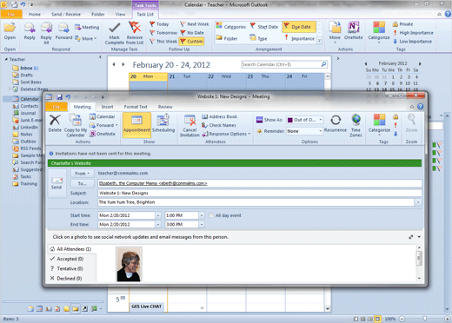Show Accepted attendees filter
The width and height of the screenshot is (452, 323).
[x=70, y=259]
